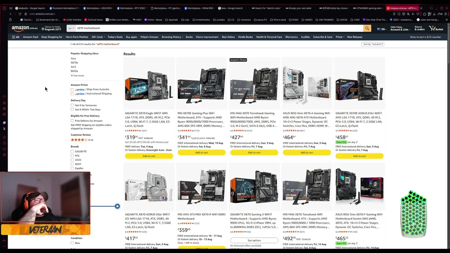The image size is (450, 253).
Task: Add GIGABYTE X870 Eagle WIFI7 to cart
Action: (149, 156)
